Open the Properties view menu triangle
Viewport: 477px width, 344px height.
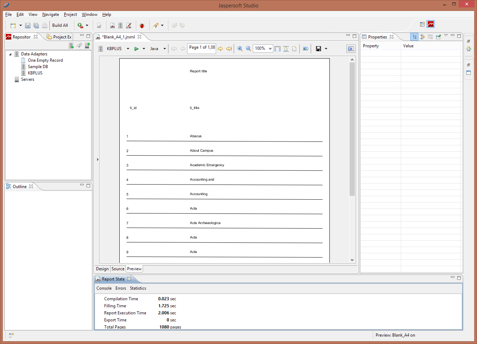point(446,35)
